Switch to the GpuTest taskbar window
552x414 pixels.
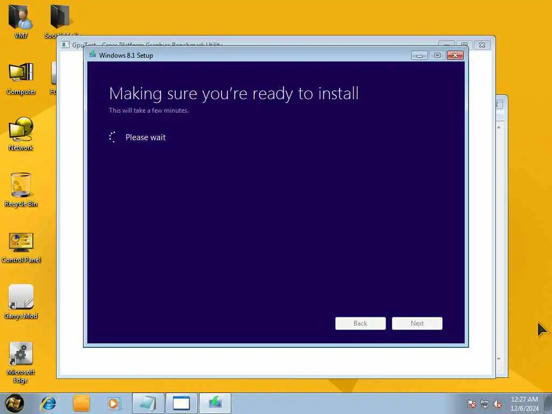(181, 403)
